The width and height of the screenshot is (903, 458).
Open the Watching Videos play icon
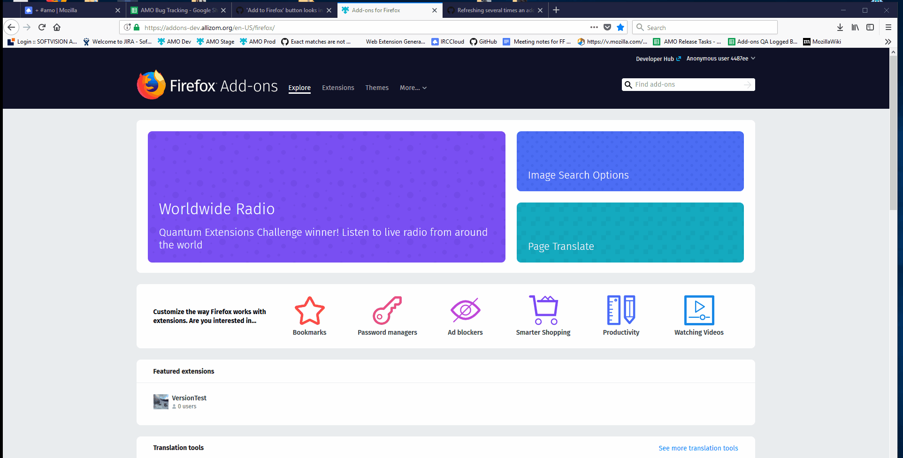point(699,310)
